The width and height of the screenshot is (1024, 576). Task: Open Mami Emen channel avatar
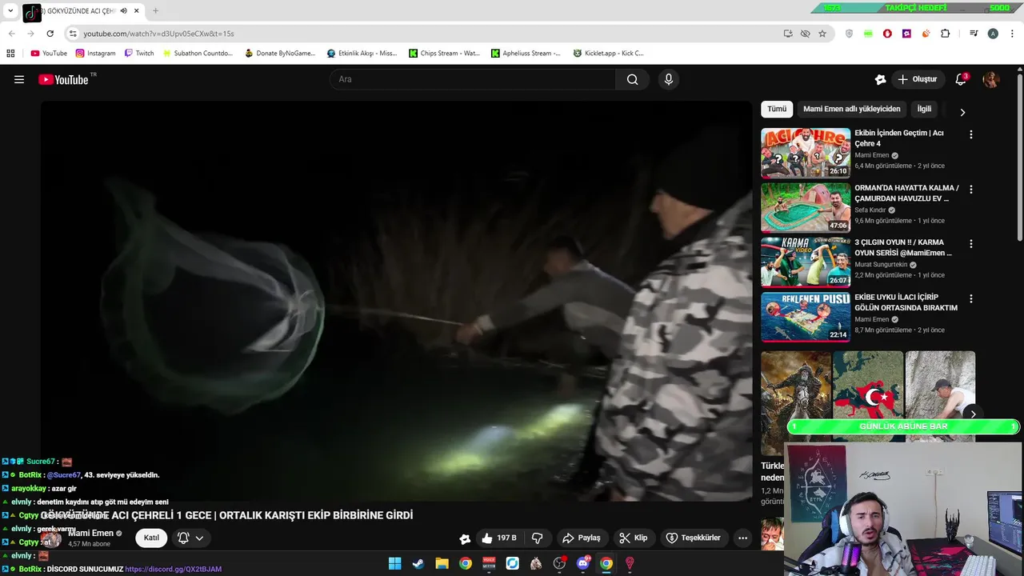pos(52,538)
